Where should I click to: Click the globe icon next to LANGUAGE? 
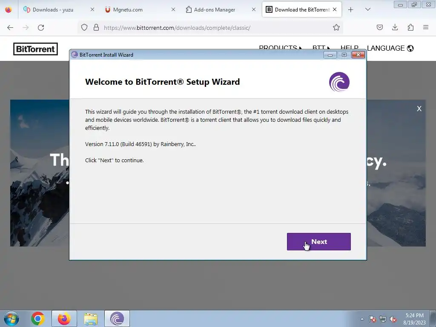410,49
